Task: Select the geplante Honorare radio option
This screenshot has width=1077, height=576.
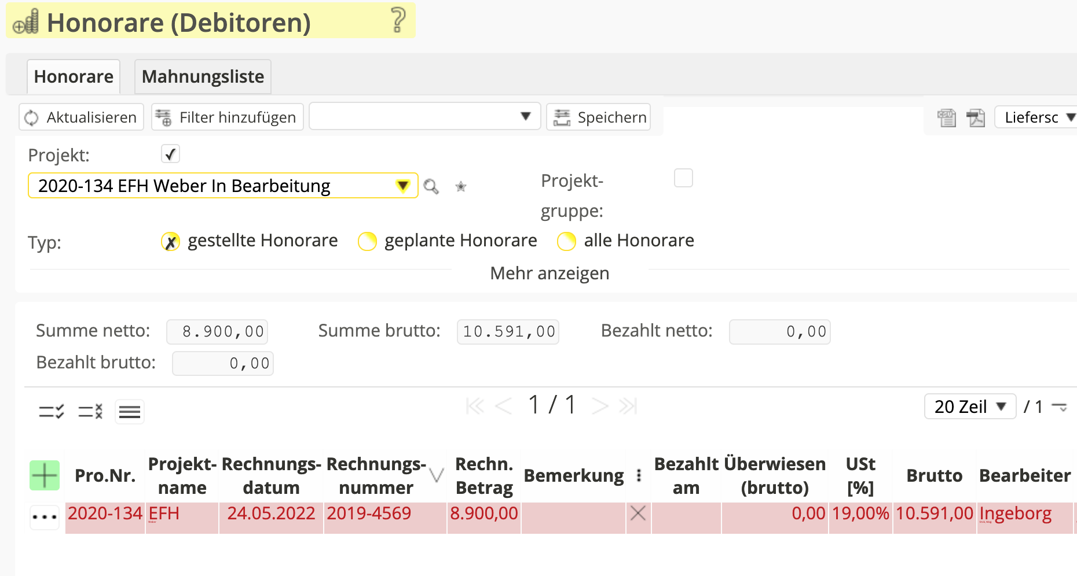Action: pyautogui.click(x=367, y=241)
